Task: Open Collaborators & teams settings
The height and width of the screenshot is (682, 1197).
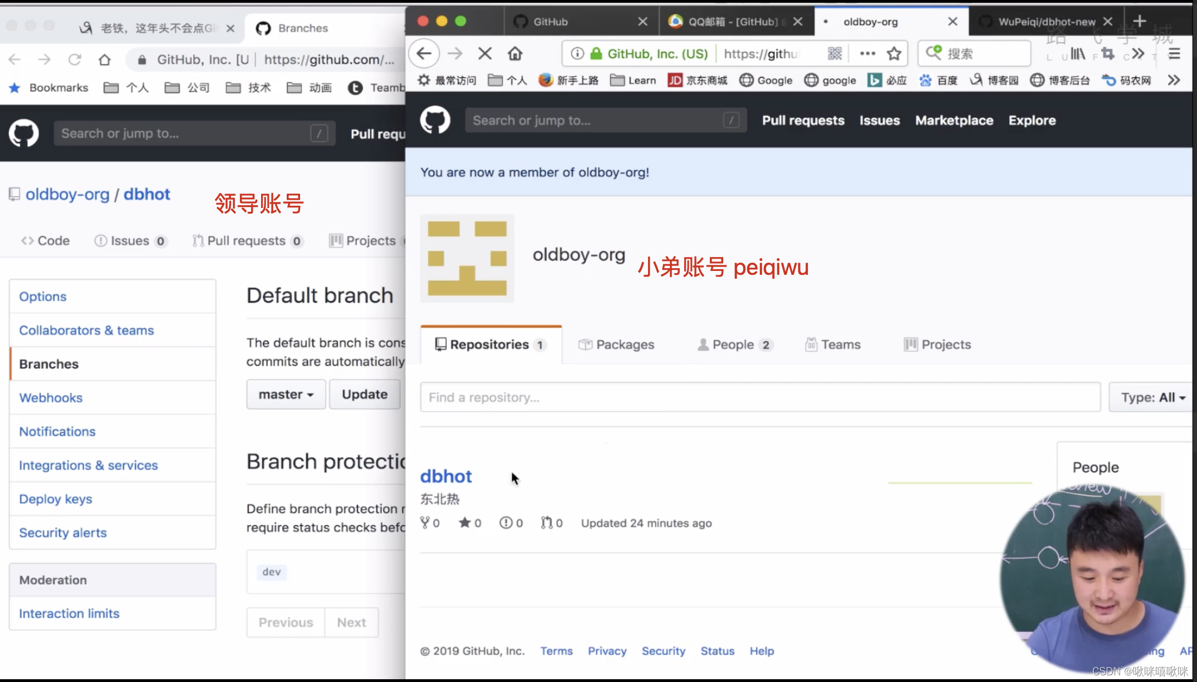Action: 112,330
